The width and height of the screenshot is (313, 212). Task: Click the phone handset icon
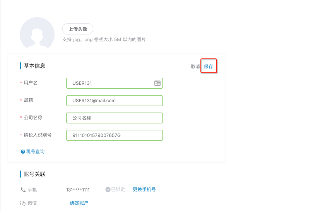coord(23,190)
